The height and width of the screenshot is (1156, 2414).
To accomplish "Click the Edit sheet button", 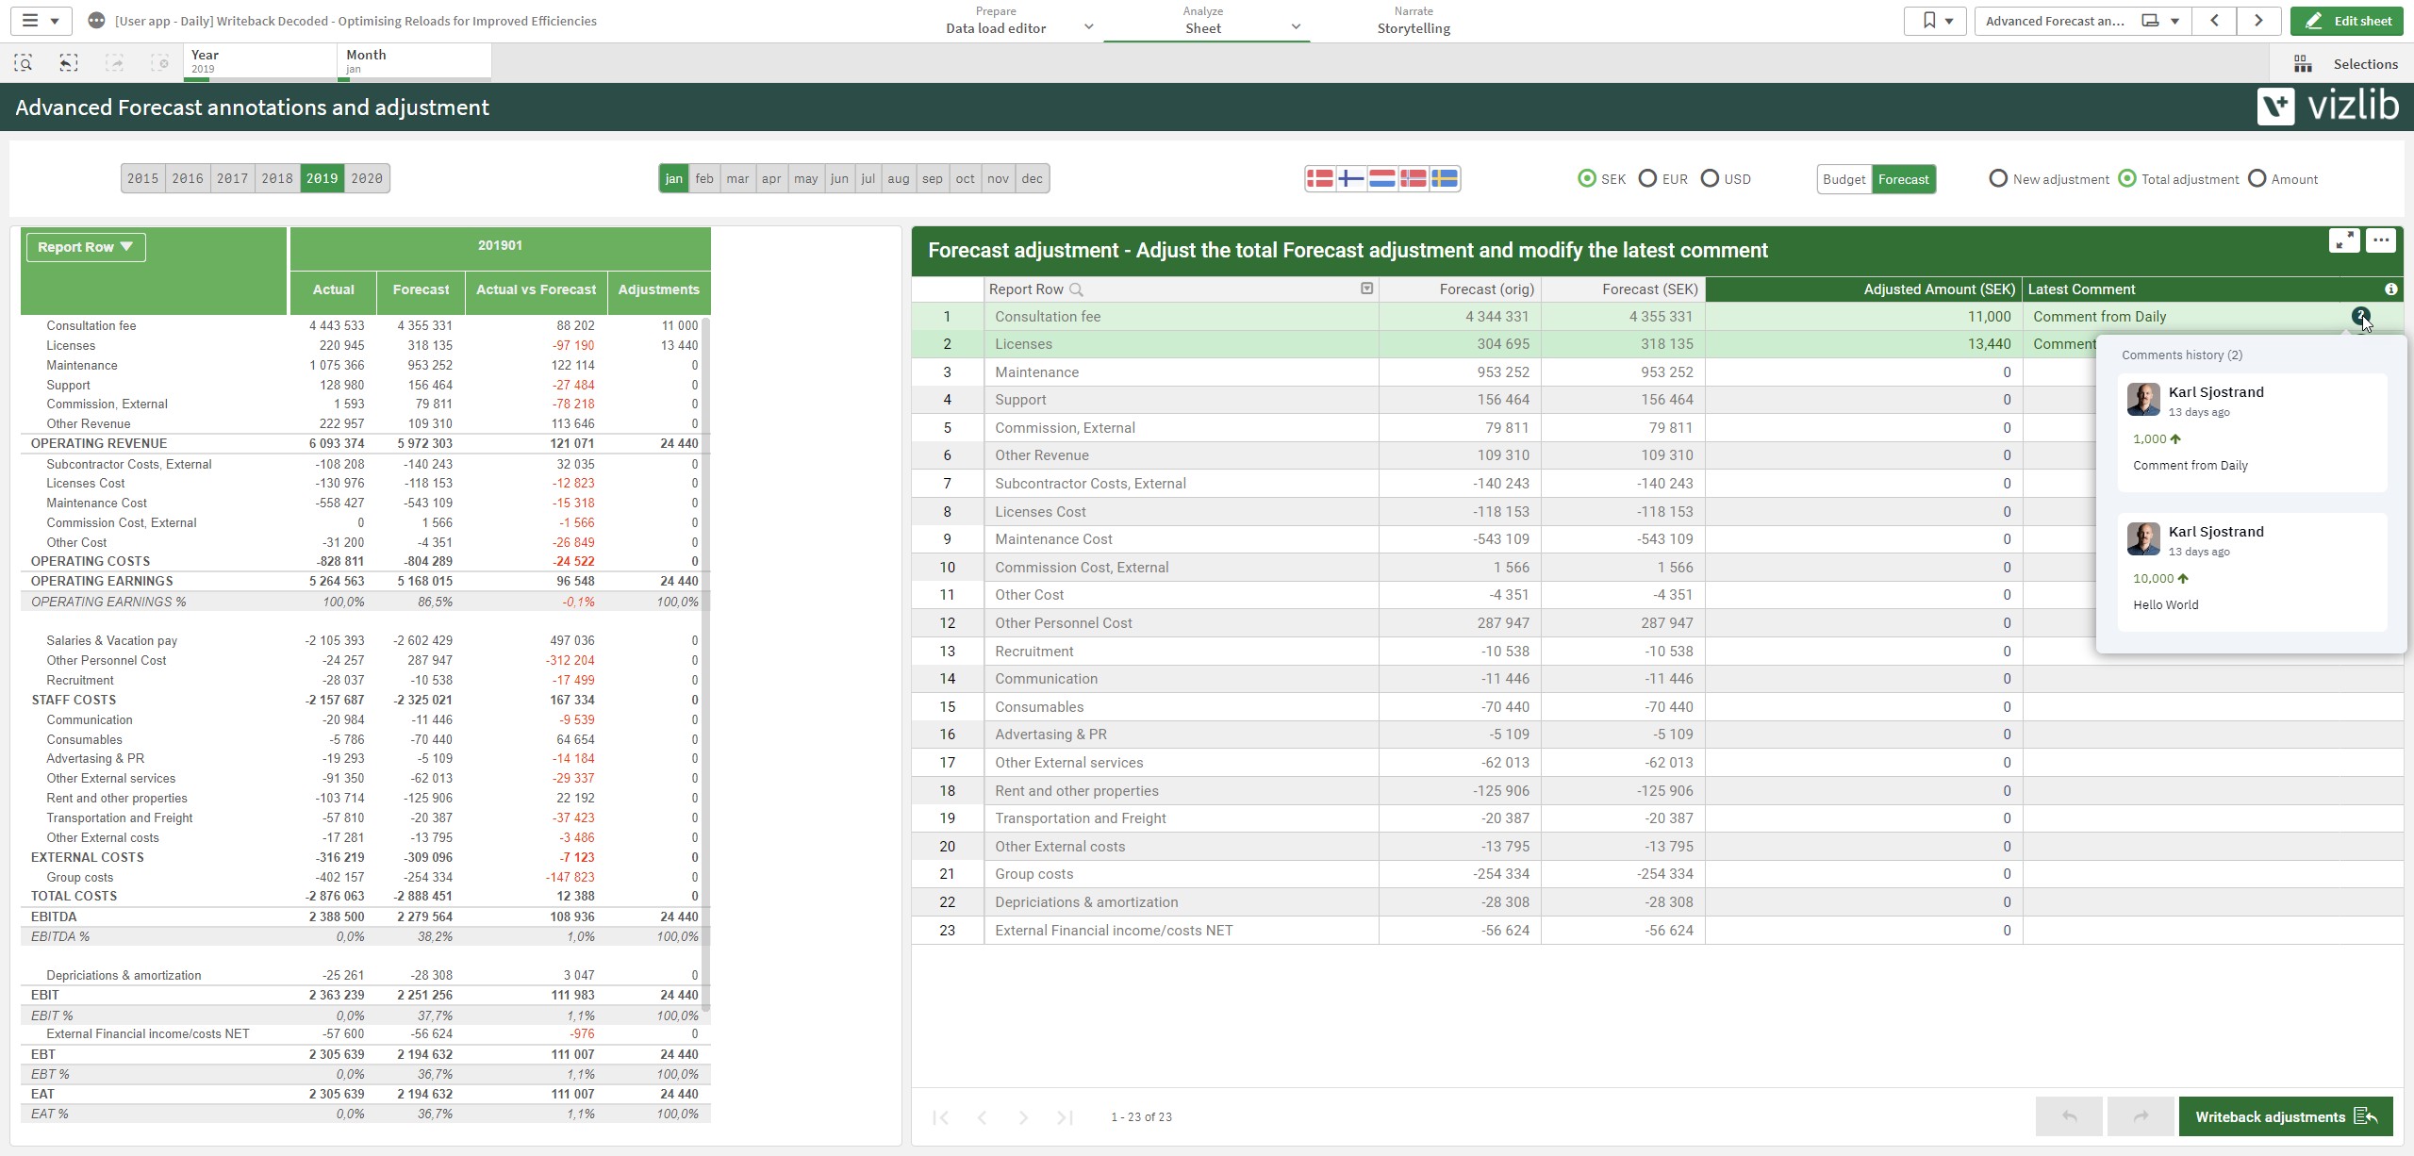I will tap(2347, 21).
